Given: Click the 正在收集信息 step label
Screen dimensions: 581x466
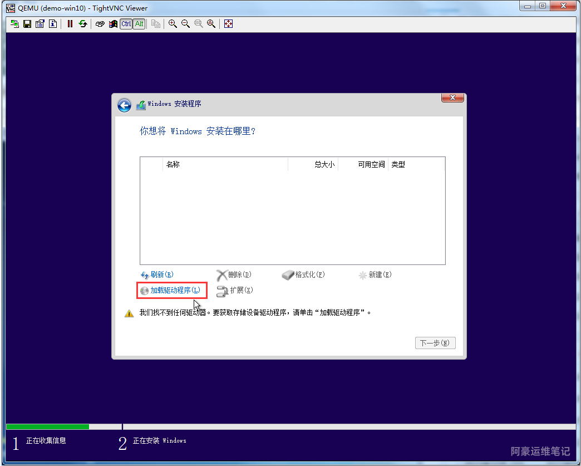Looking at the screenshot, I should click(46, 440).
